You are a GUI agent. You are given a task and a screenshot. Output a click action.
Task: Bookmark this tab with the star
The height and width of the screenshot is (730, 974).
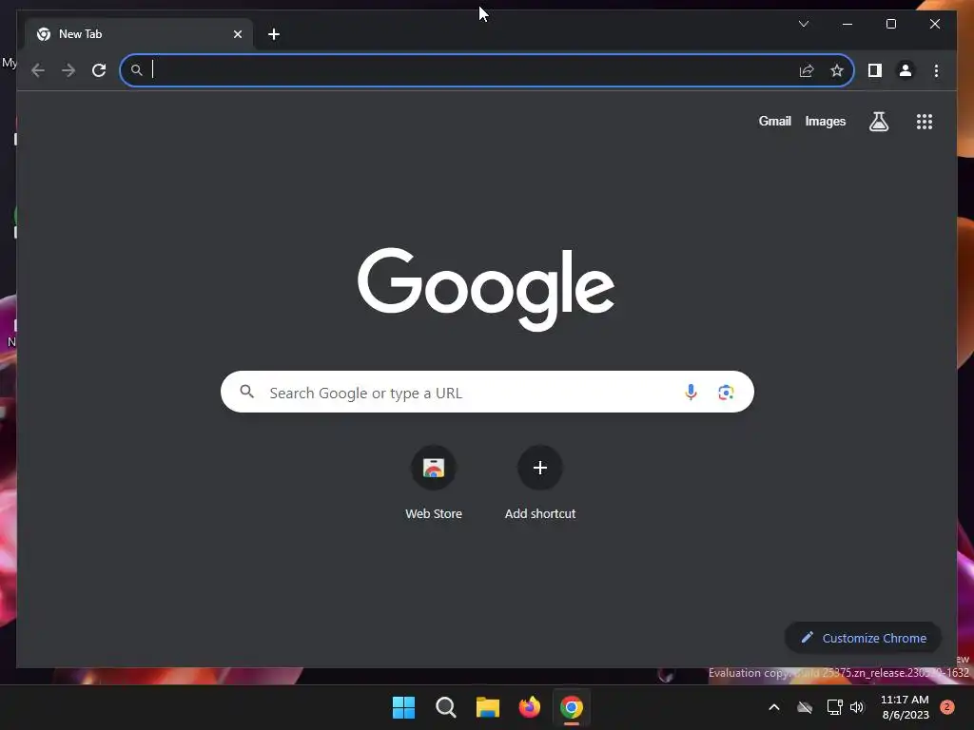(837, 70)
